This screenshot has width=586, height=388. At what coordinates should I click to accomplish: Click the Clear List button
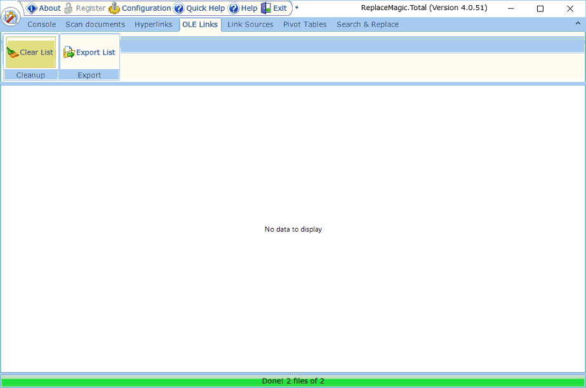[x=30, y=52]
